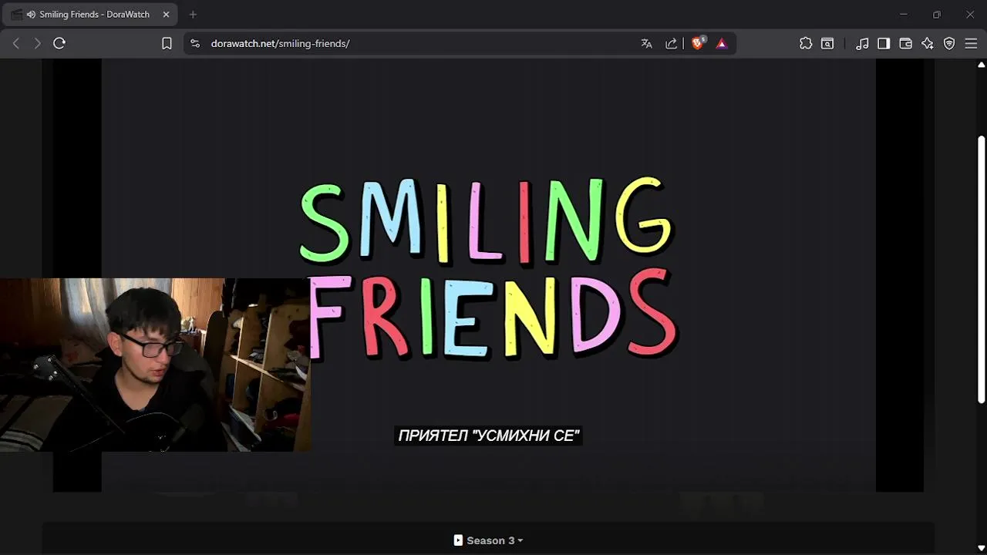Share this page link

point(672,44)
